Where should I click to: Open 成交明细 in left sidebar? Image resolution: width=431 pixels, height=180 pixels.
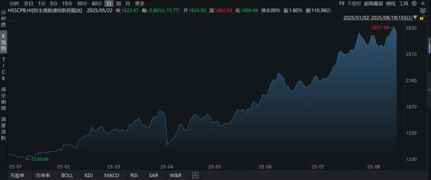[x=3, y=99]
